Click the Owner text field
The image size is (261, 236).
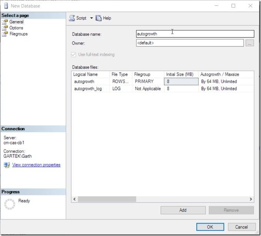(x=190, y=43)
